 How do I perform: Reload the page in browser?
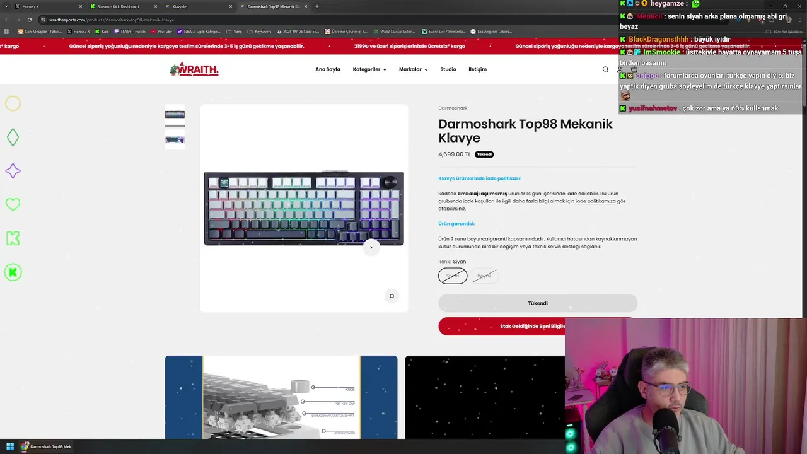[x=29, y=20]
